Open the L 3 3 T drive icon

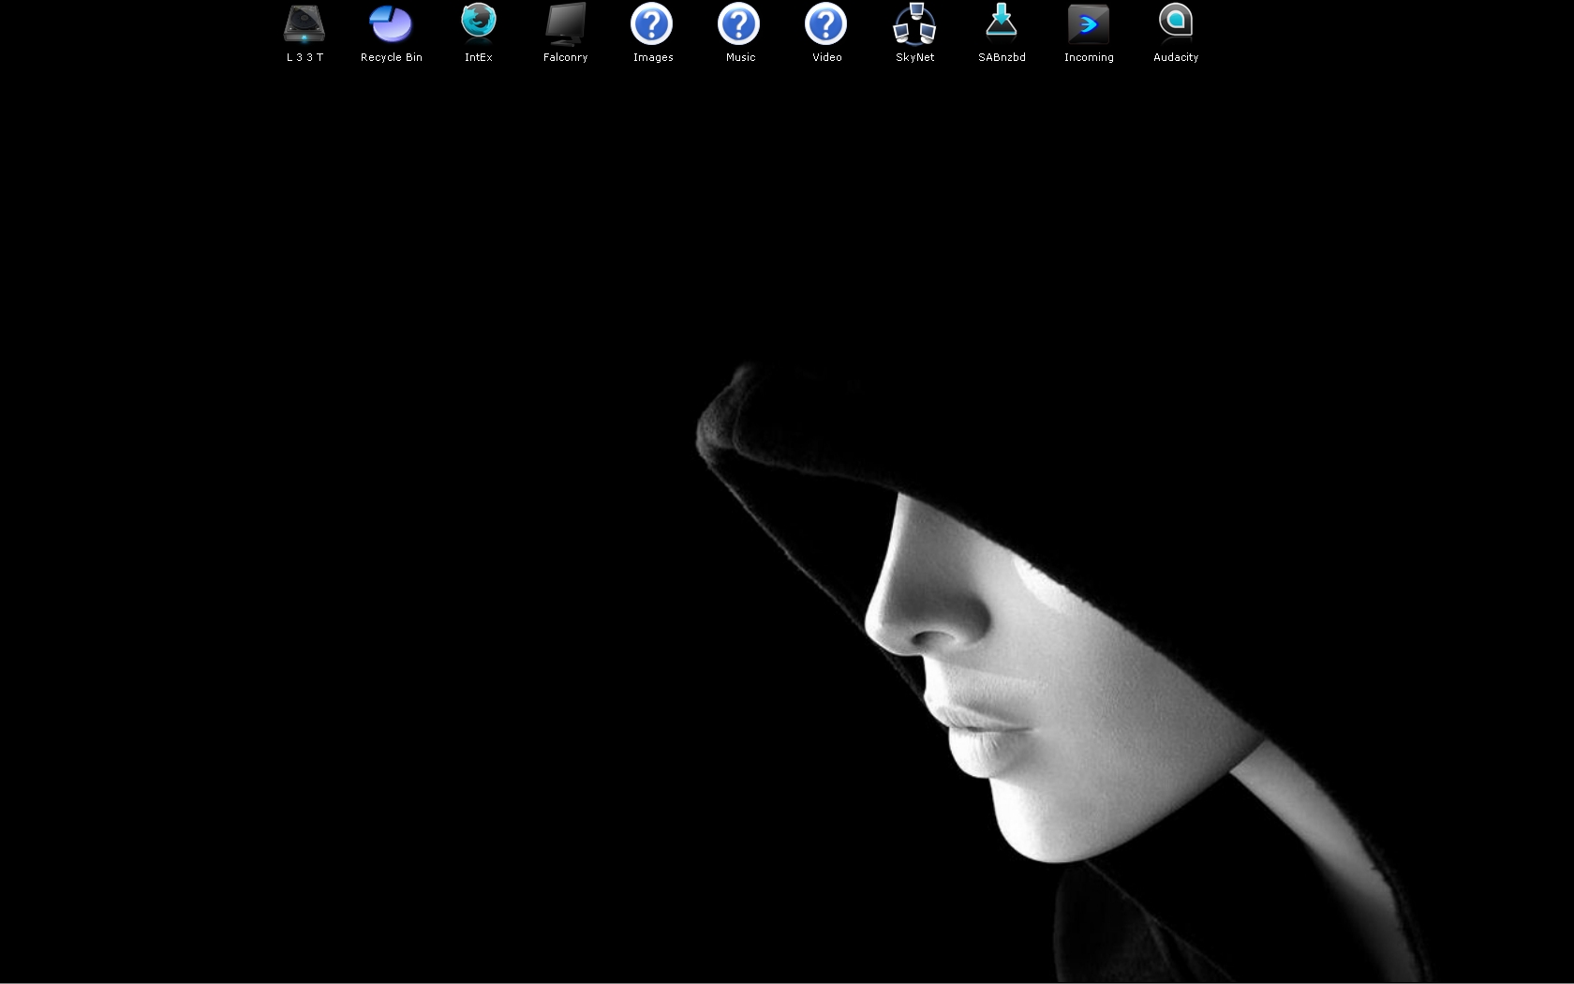click(304, 24)
